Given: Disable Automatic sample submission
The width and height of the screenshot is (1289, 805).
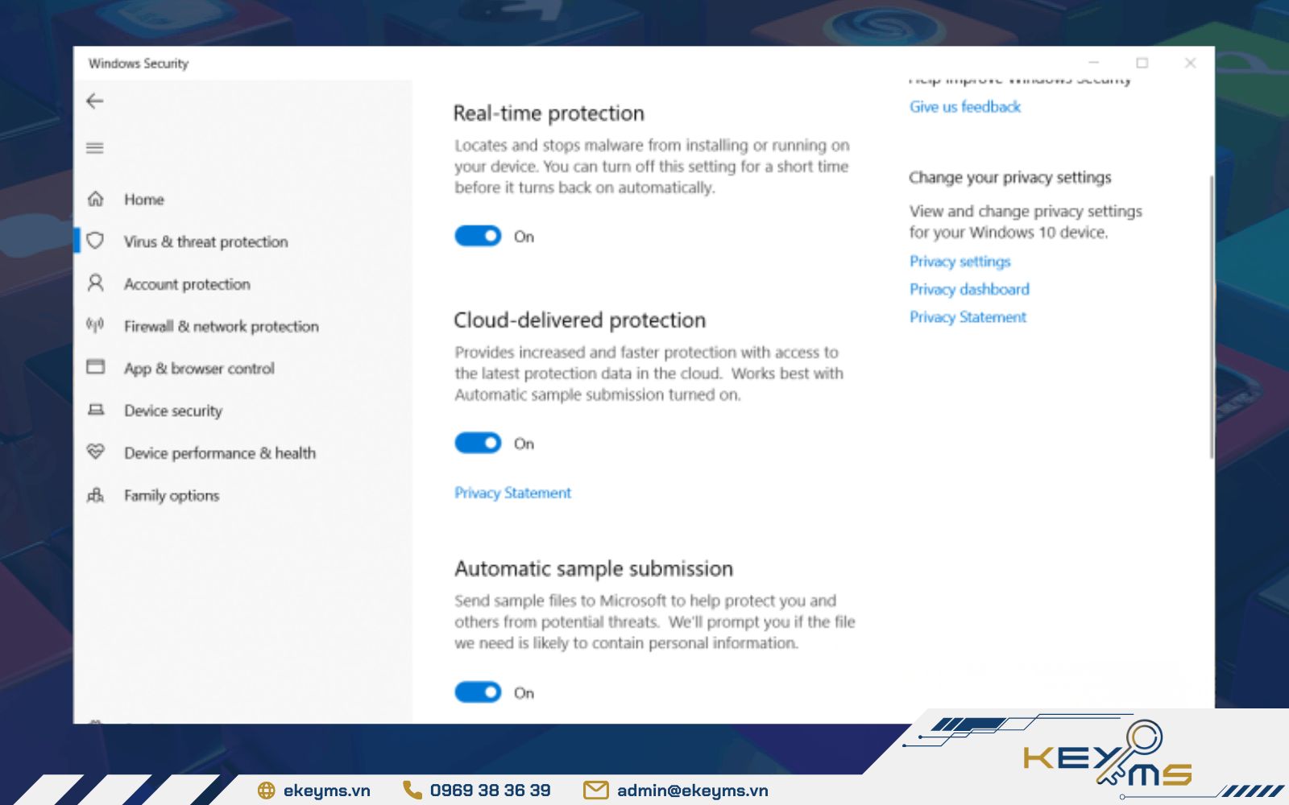Looking at the screenshot, I should click(x=478, y=691).
